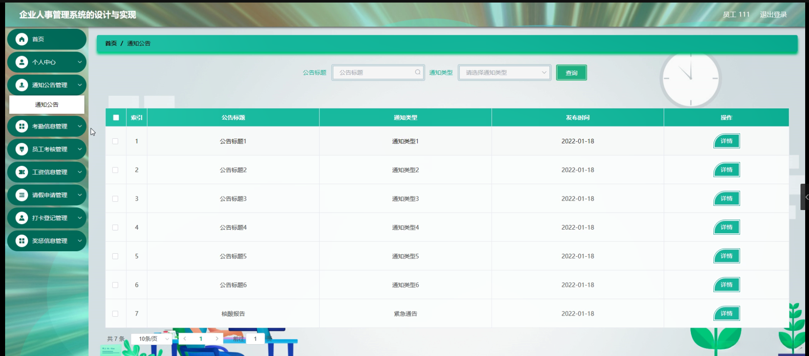The width and height of the screenshot is (809, 356).
Task: Click 员工 111 user label in header
Action: (x=736, y=14)
